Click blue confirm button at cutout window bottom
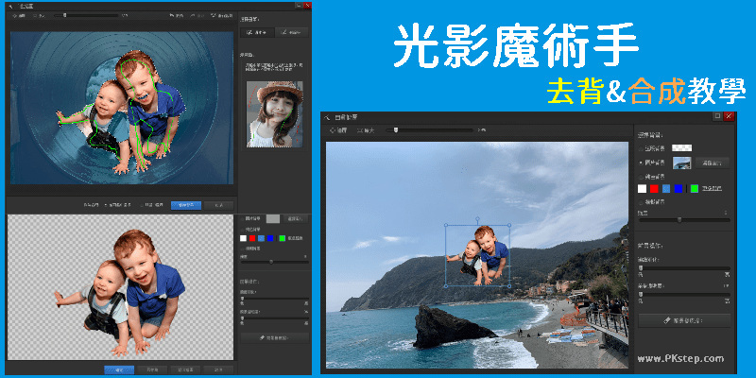The width and height of the screenshot is (756, 378). tap(119, 369)
